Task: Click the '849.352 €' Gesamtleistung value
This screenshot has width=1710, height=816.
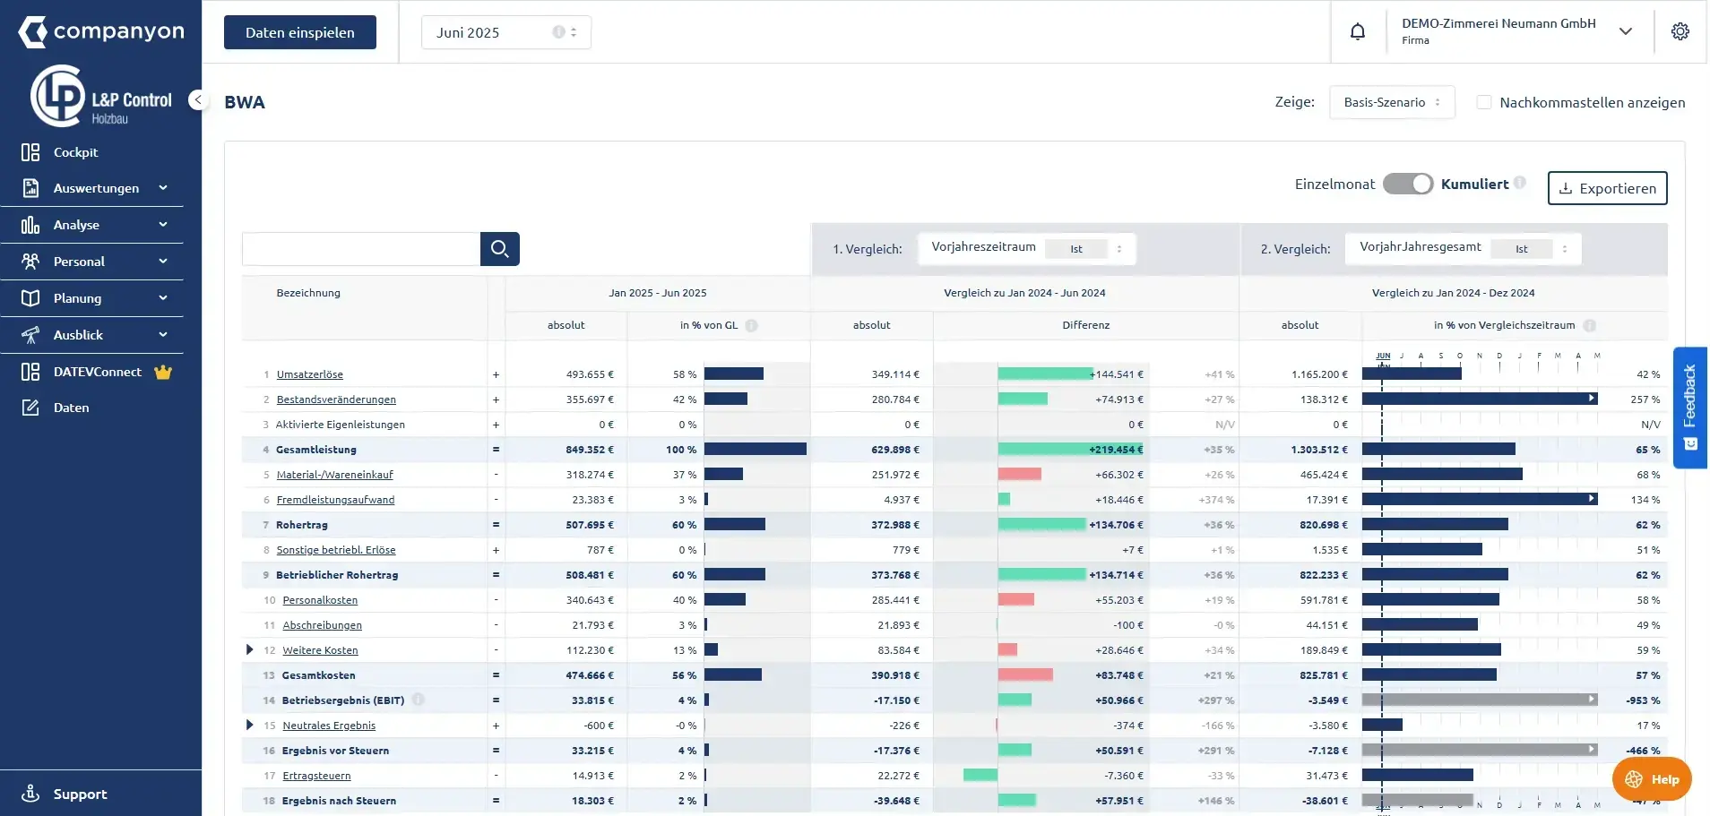Action: (590, 450)
